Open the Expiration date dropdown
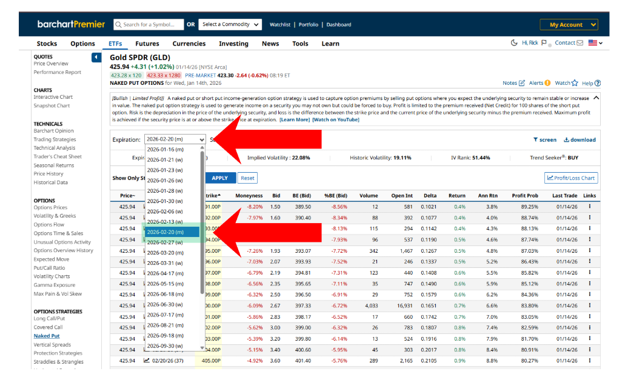The image size is (625, 377). [175, 139]
